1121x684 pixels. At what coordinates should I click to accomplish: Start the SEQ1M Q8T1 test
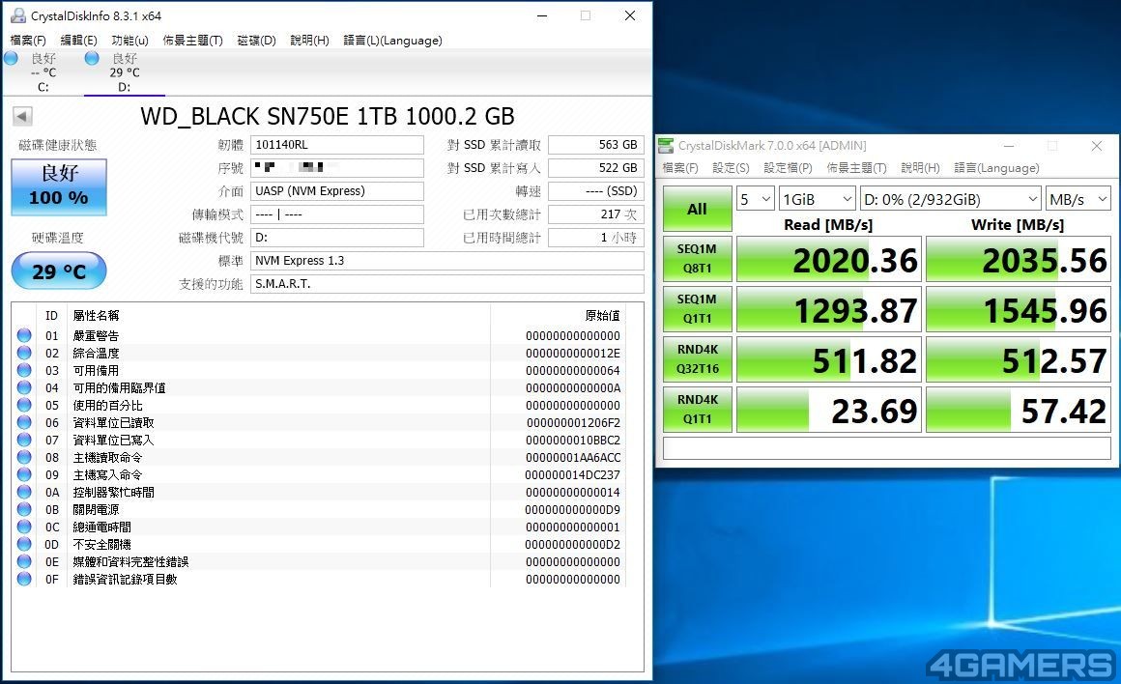coord(697,259)
